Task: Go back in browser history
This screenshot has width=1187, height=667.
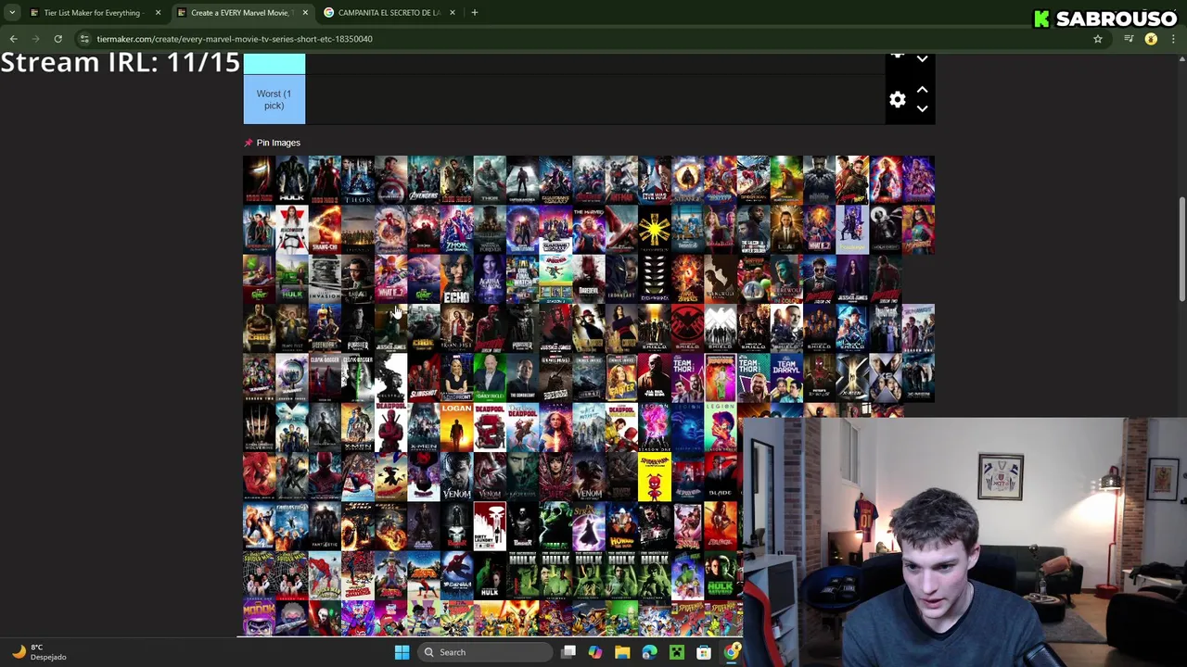Action: (13, 39)
